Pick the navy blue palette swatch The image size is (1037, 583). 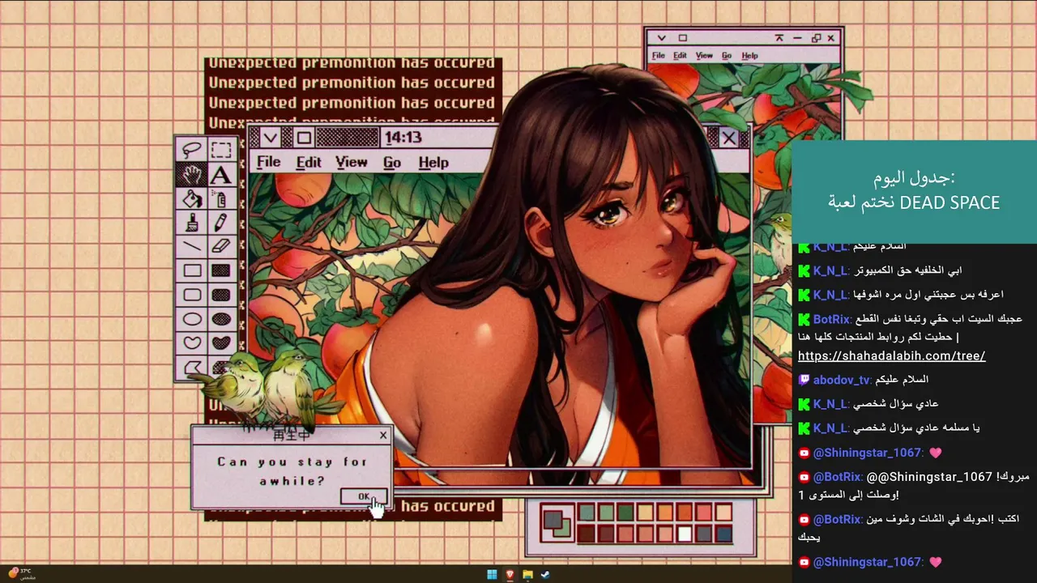pos(723,534)
